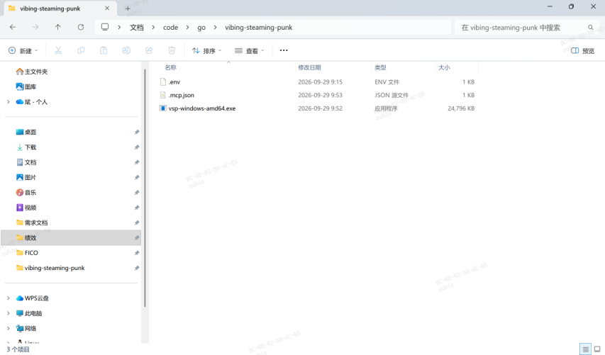The image size is (605, 355).
Task: Click the Paste toolbar icon
Action: point(104,50)
